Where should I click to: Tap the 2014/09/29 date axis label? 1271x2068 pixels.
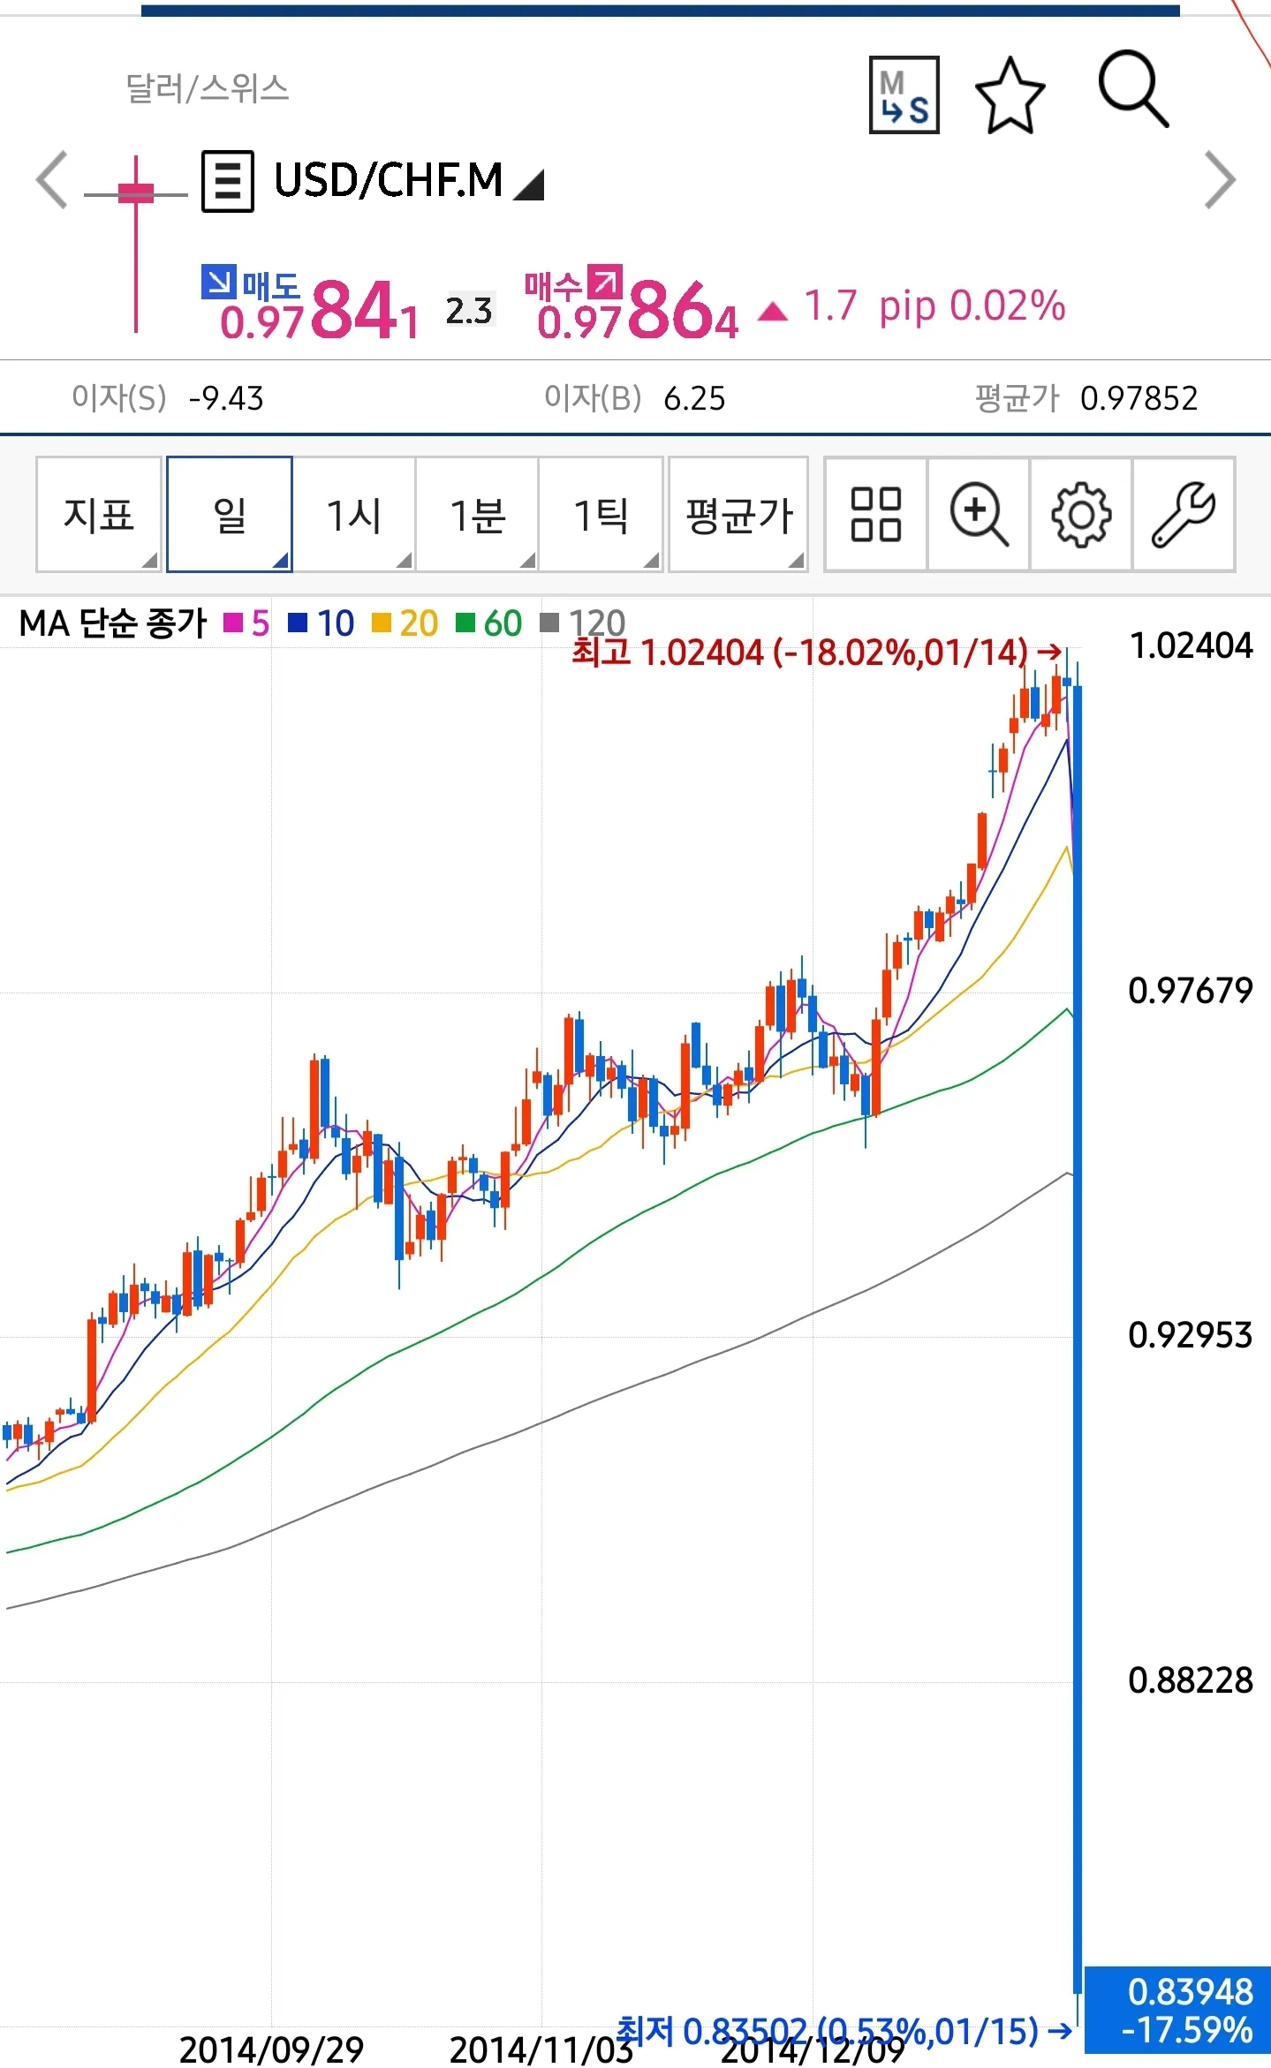[271, 2049]
